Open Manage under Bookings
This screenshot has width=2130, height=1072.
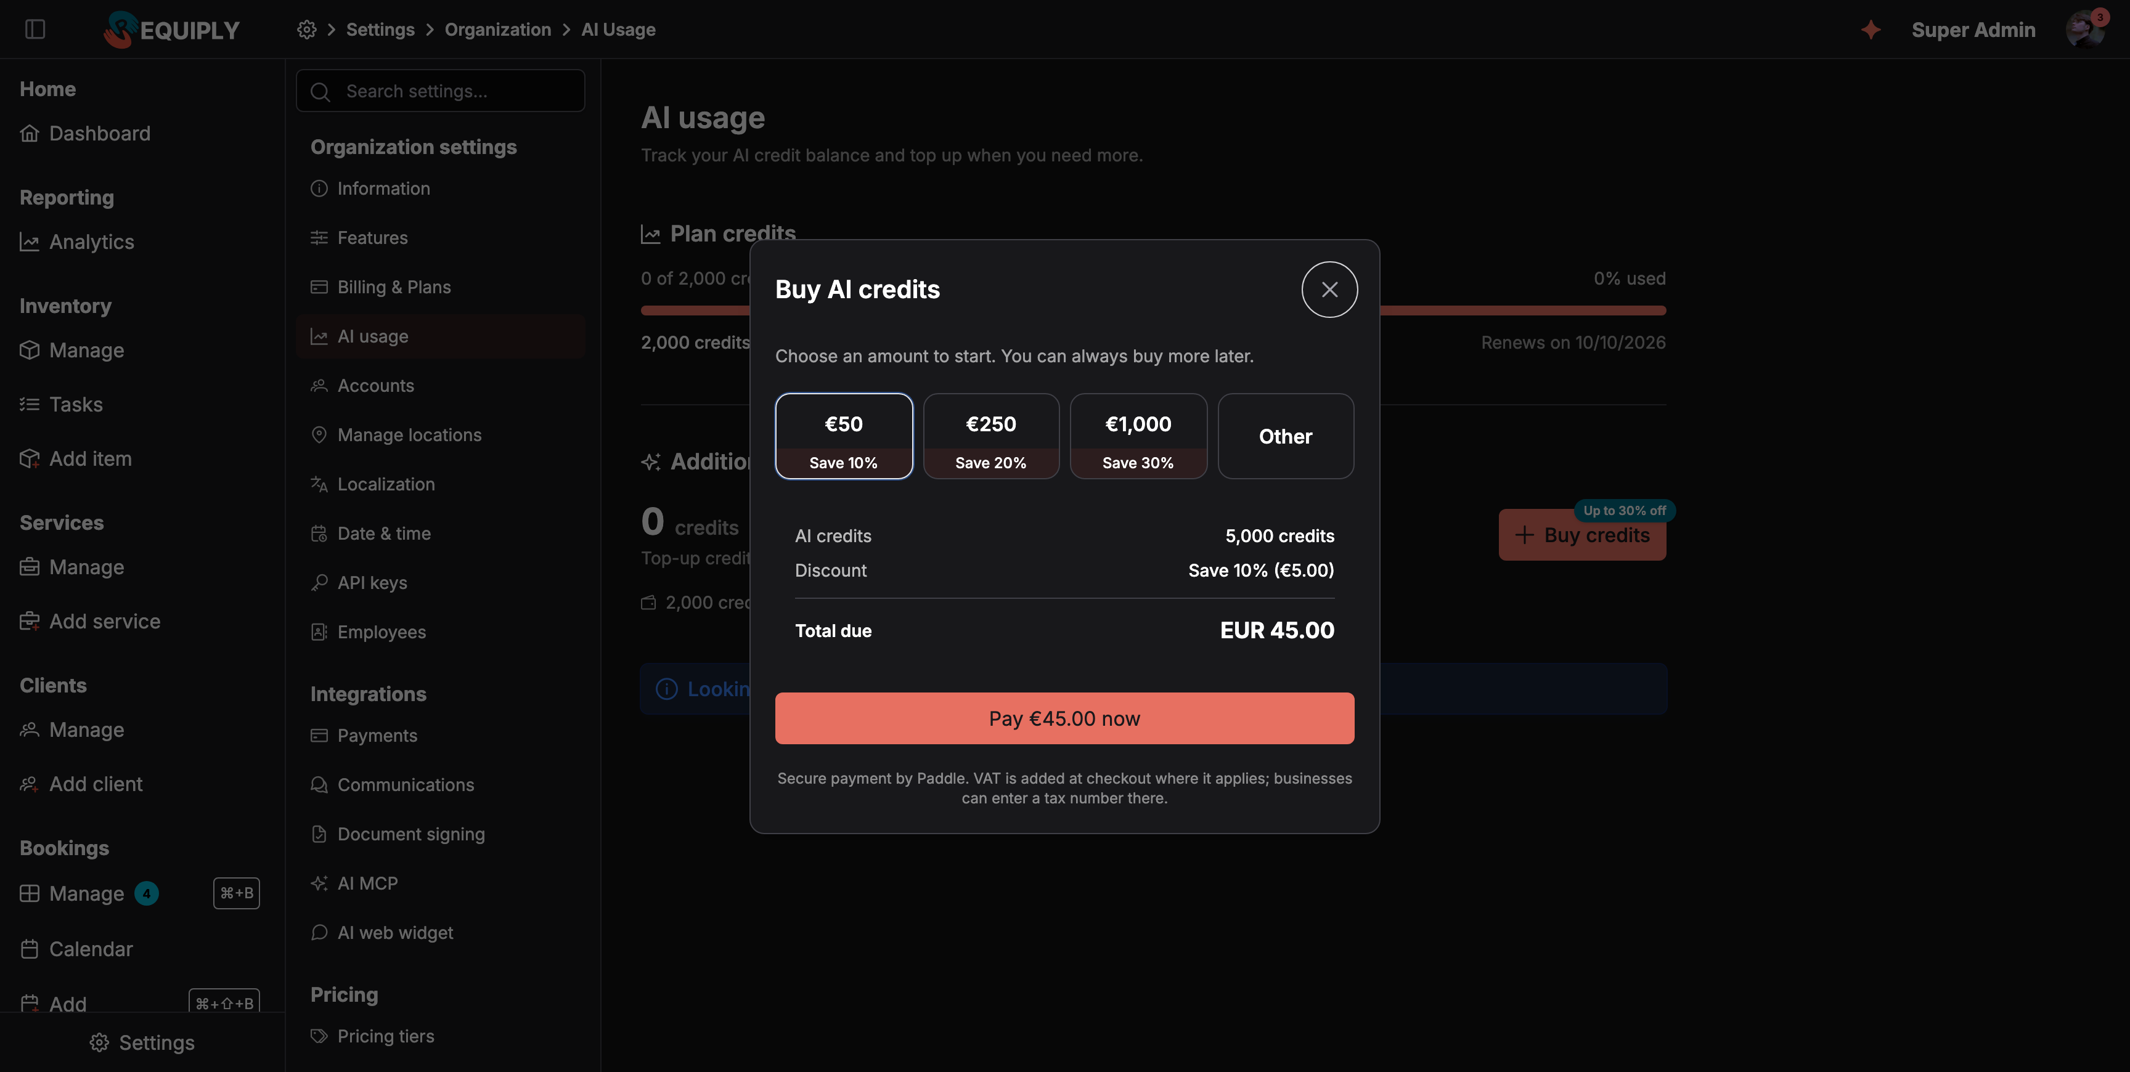click(x=72, y=893)
